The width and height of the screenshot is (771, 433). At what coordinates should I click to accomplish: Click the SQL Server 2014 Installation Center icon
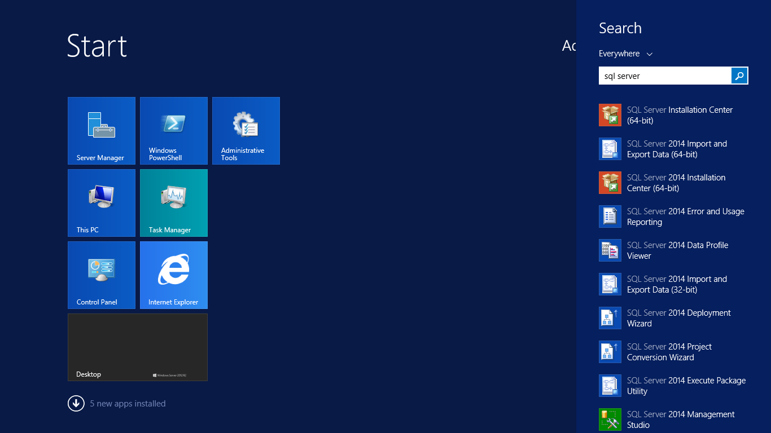coord(610,183)
